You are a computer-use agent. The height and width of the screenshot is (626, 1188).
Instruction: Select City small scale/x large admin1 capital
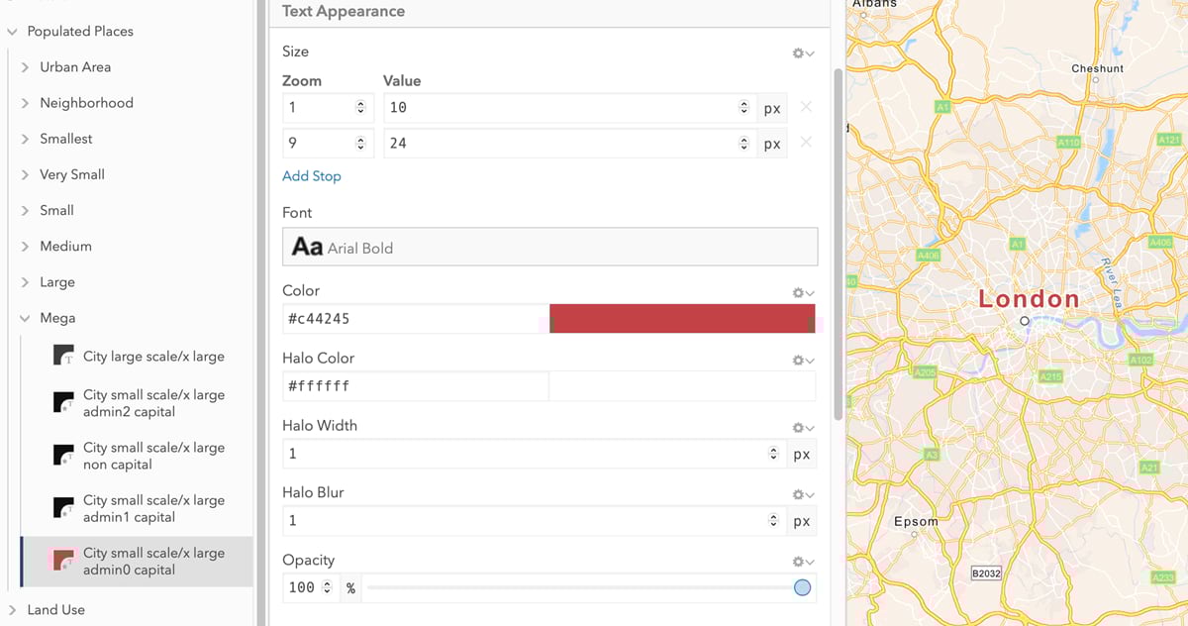coord(153,508)
